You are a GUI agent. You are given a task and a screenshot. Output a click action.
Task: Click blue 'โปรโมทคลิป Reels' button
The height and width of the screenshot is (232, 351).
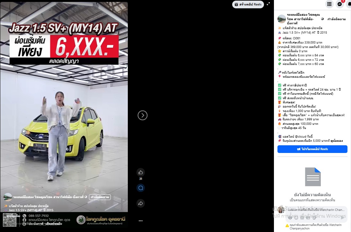(312, 149)
